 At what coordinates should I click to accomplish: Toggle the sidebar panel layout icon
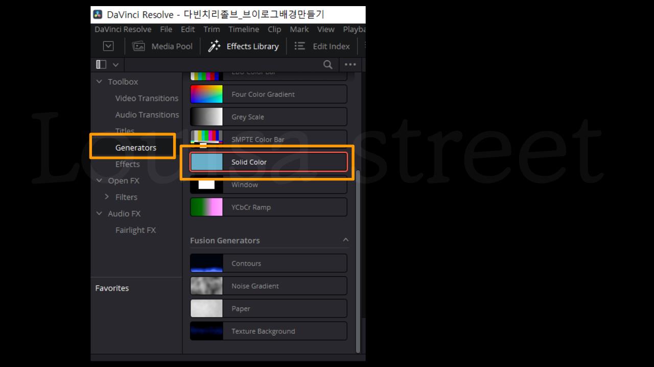click(101, 65)
